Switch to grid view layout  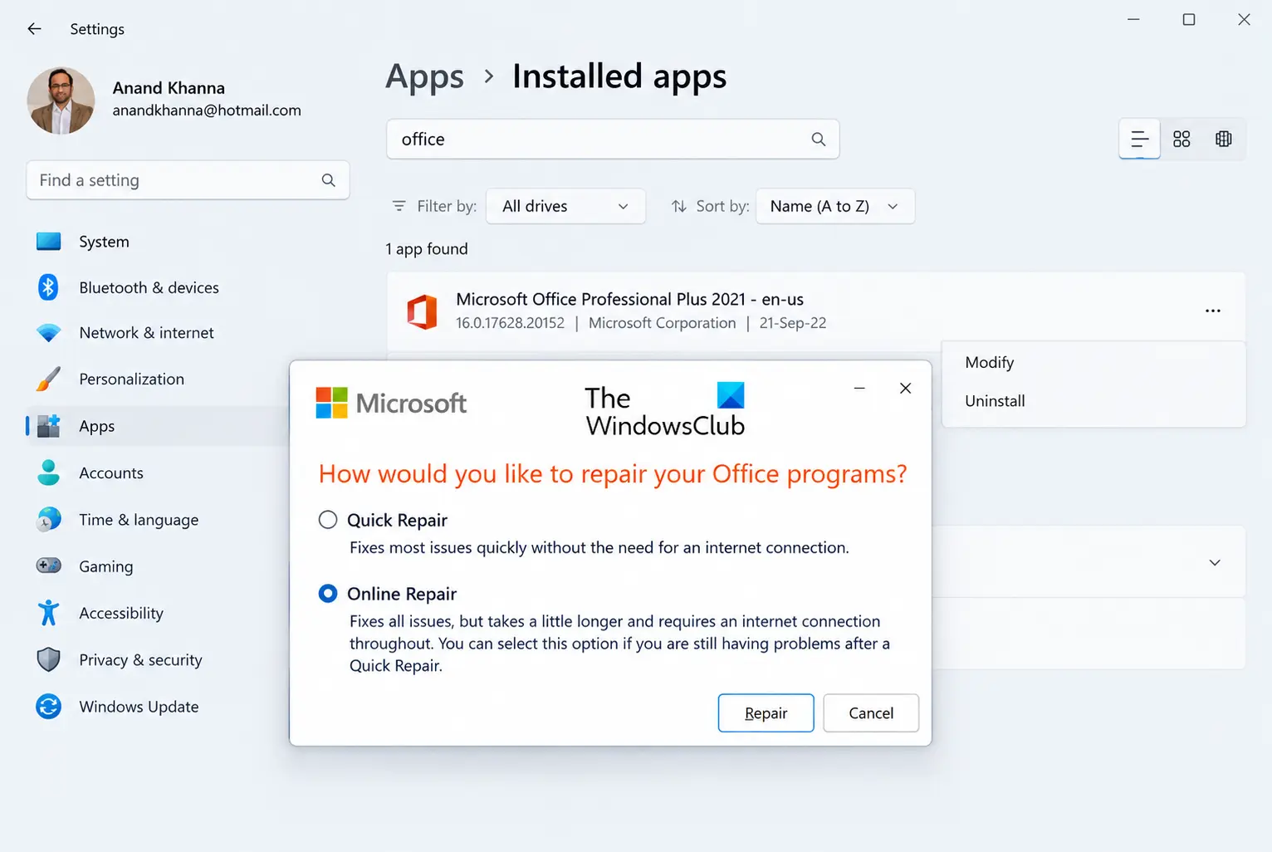coord(1181,139)
